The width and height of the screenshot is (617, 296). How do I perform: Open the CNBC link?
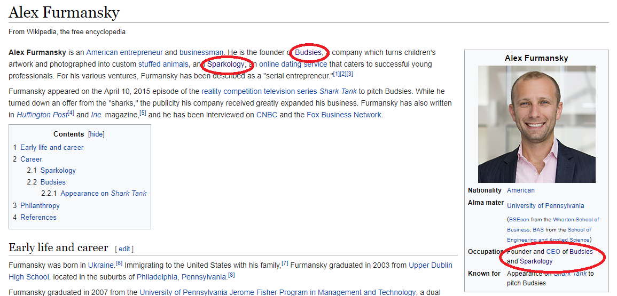pyautogui.click(x=267, y=115)
